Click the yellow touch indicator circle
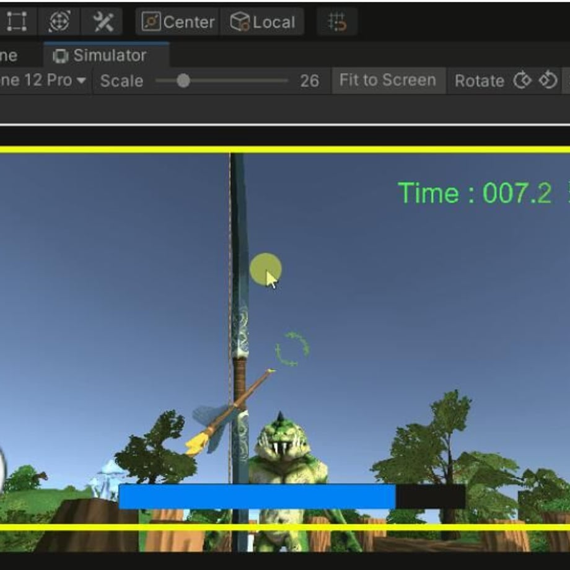This screenshot has height=570, width=570. [x=265, y=269]
